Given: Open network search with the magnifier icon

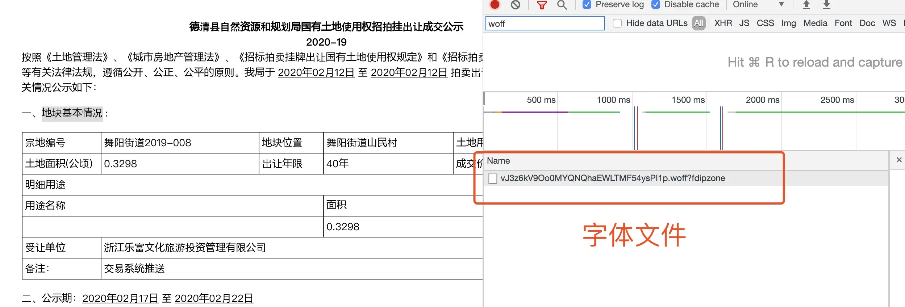Looking at the screenshot, I should [562, 4].
